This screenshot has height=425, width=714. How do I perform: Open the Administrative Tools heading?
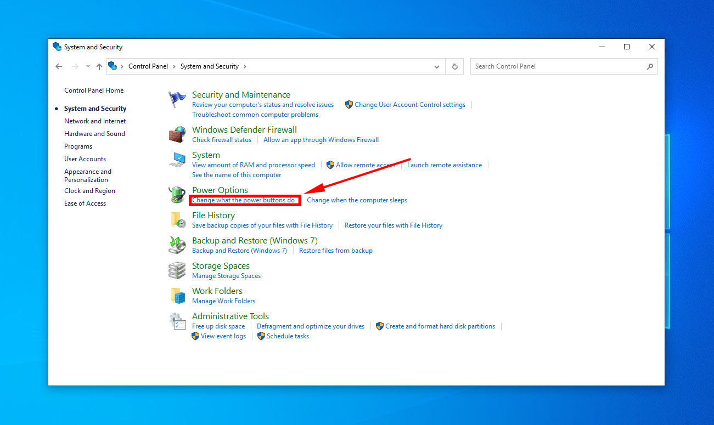point(230,316)
